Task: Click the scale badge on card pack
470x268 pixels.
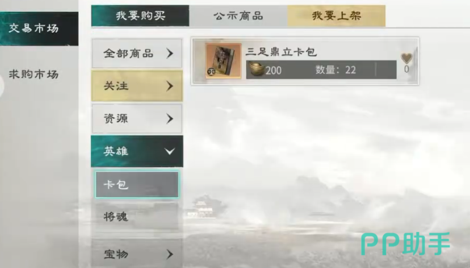Action: [x=211, y=71]
